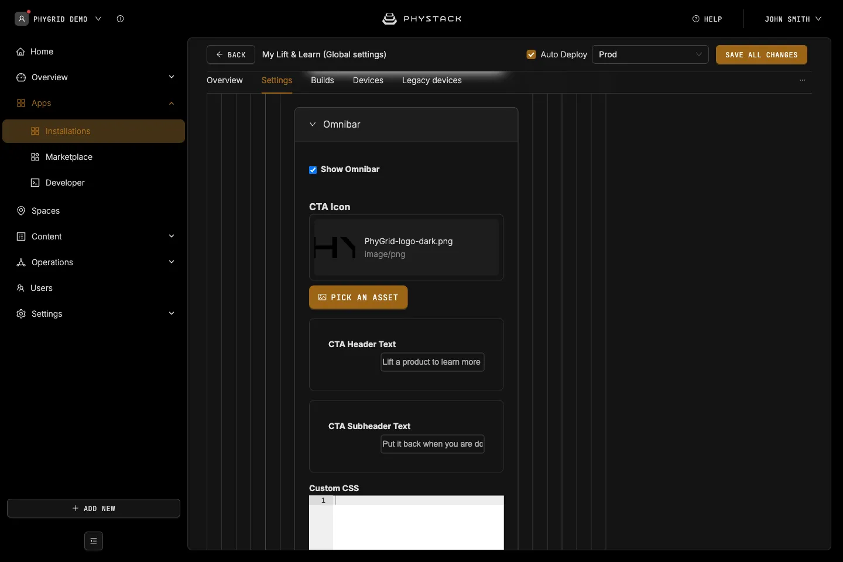Collapse the Apps sidebar menu chevron
Screen dimensions: 843x562
point(172,103)
